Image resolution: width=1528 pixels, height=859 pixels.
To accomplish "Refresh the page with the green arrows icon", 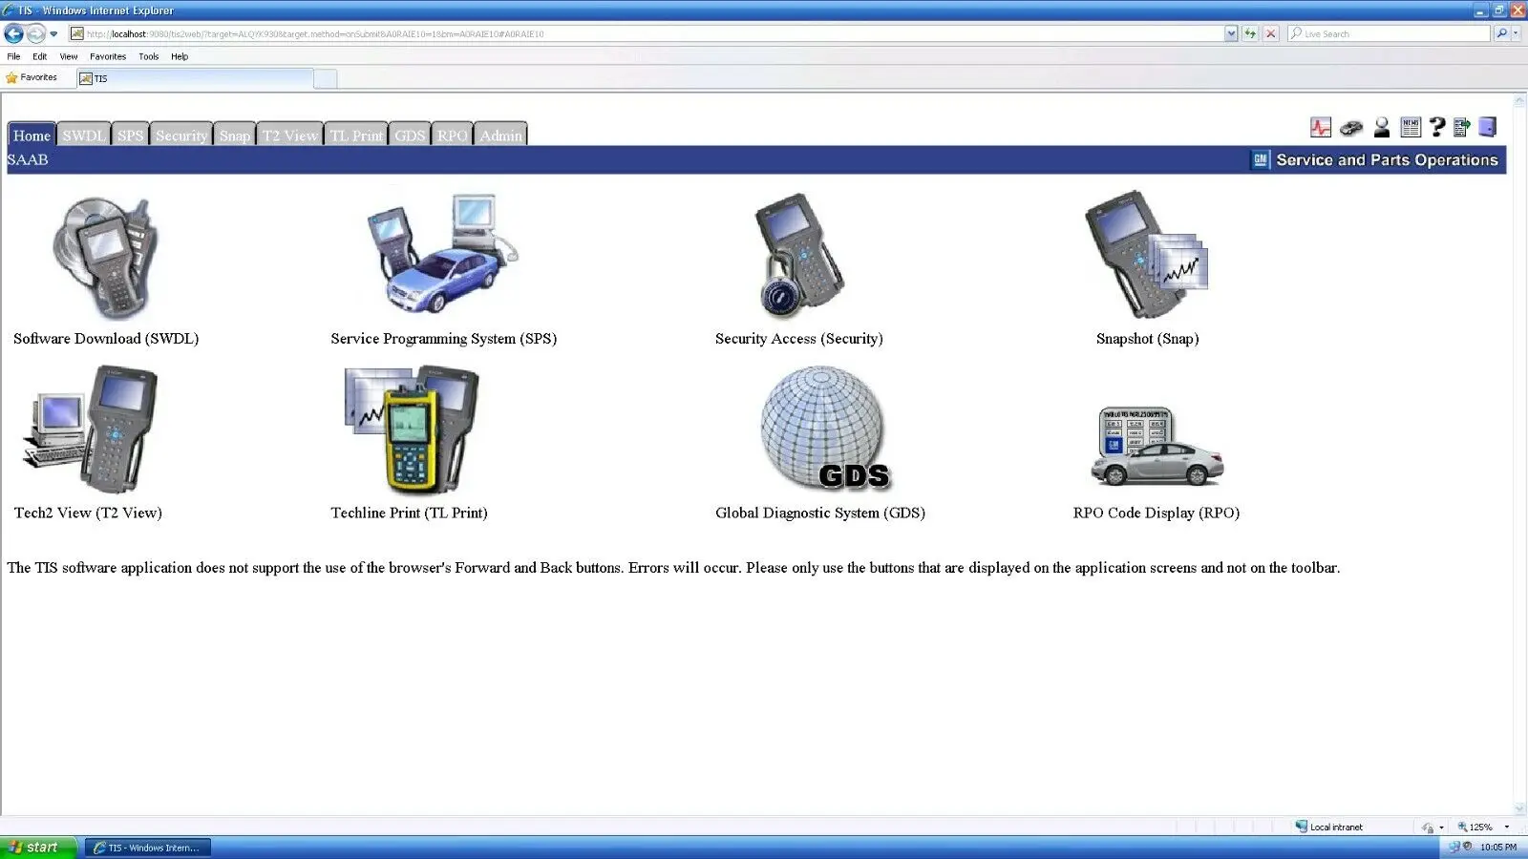I will 1250,33.
